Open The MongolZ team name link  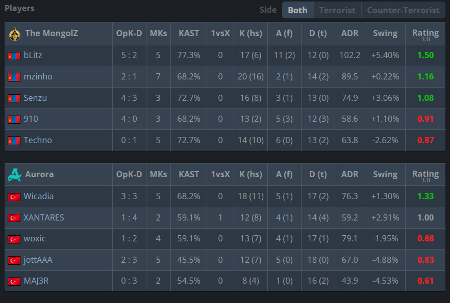(52, 33)
